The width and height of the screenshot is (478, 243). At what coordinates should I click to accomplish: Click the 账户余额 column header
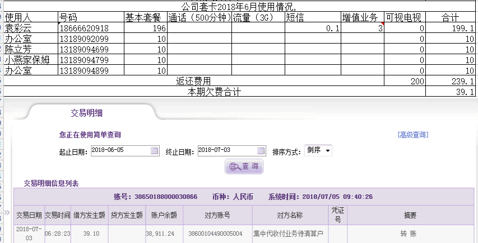click(x=164, y=215)
